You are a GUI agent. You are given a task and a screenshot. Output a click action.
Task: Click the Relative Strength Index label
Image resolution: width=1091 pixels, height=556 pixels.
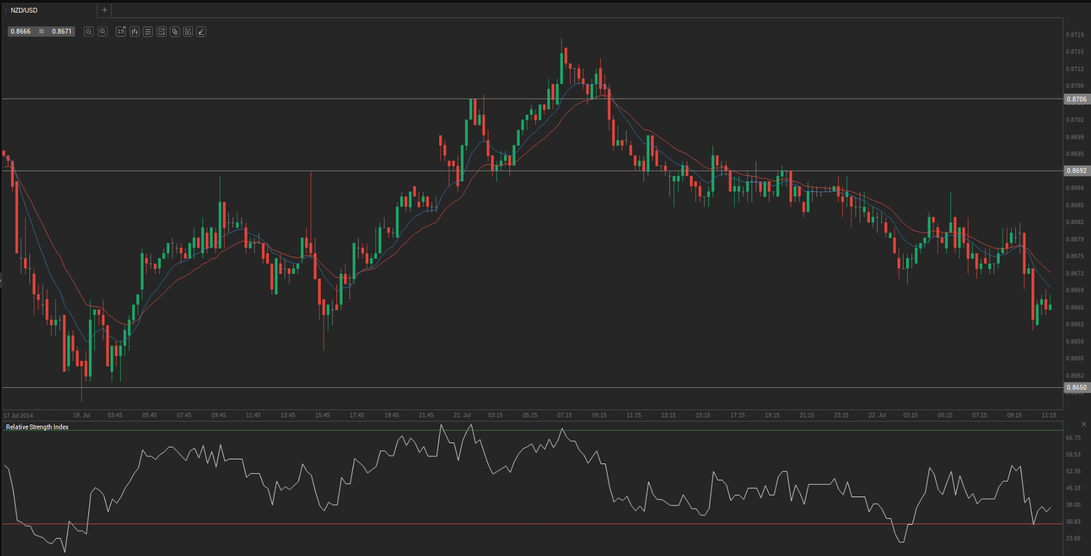click(x=37, y=427)
